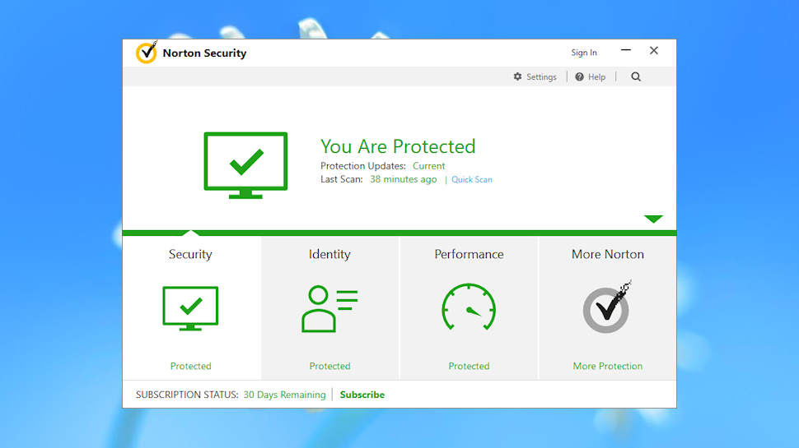Viewport: 799px width, 448px height.
Task: Expand details with the green down arrow
Action: coord(653,219)
